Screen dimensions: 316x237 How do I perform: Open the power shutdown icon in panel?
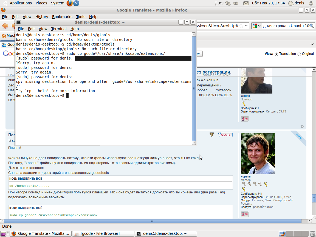click(x=311, y=3)
